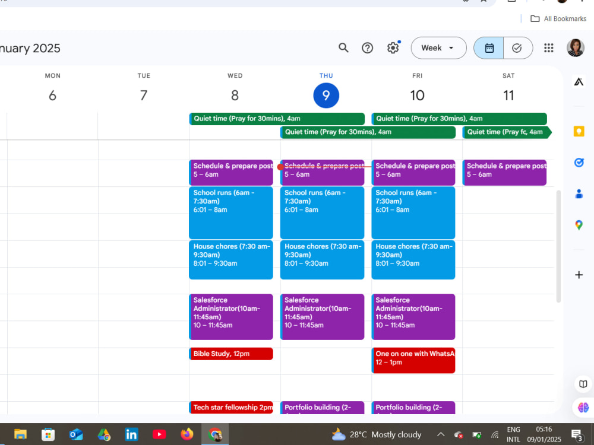
Task: Select Friday 10 date header
Action: pyautogui.click(x=417, y=95)
